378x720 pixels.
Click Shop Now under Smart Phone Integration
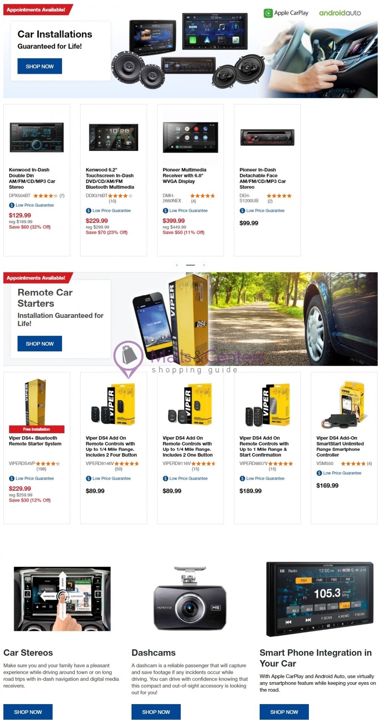pyautogui.click(x=284, y=712)
